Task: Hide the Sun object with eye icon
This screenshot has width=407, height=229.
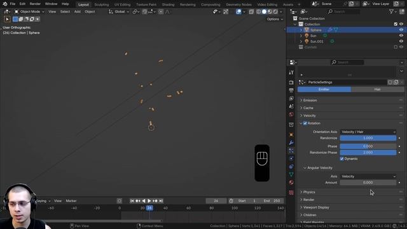Action: click(x=401, y=36)
